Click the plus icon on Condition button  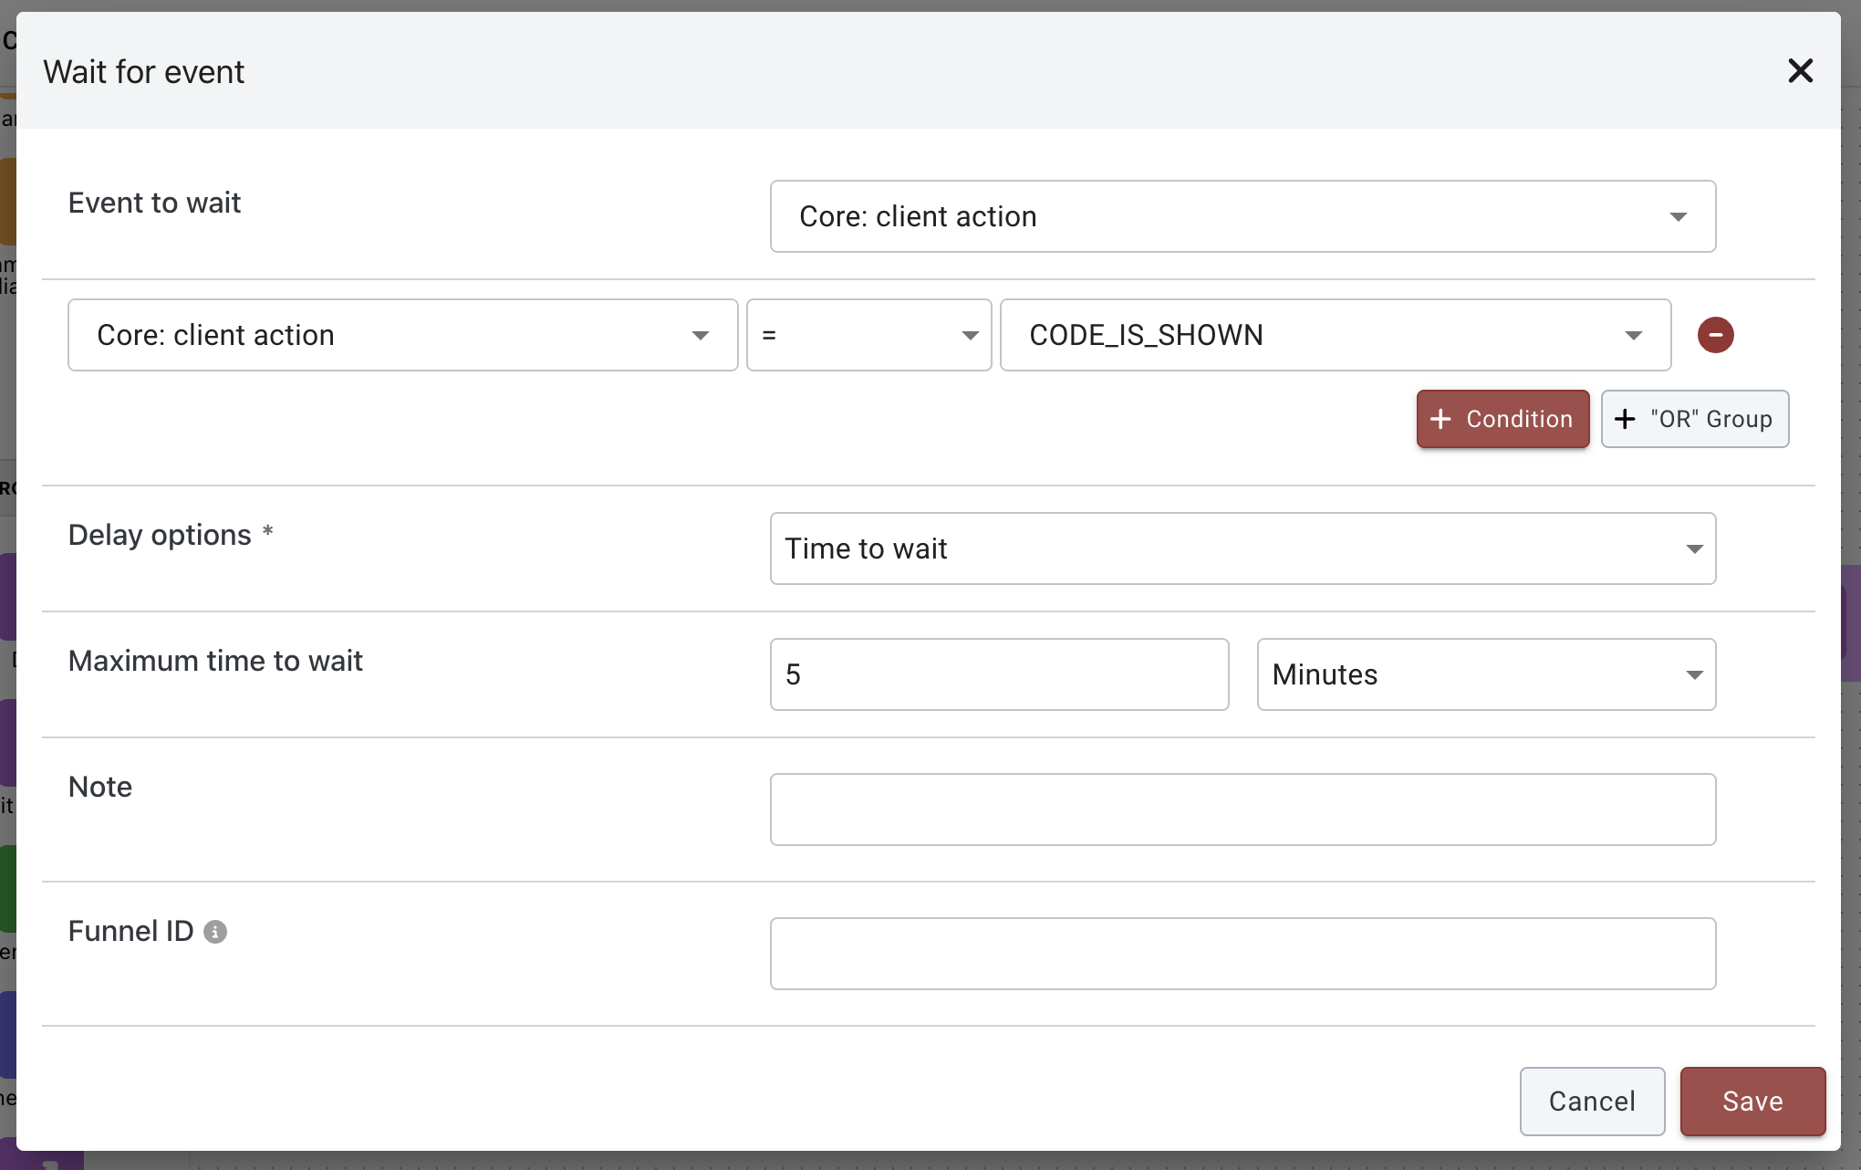pyautogui.click(x=1440, y=419)
